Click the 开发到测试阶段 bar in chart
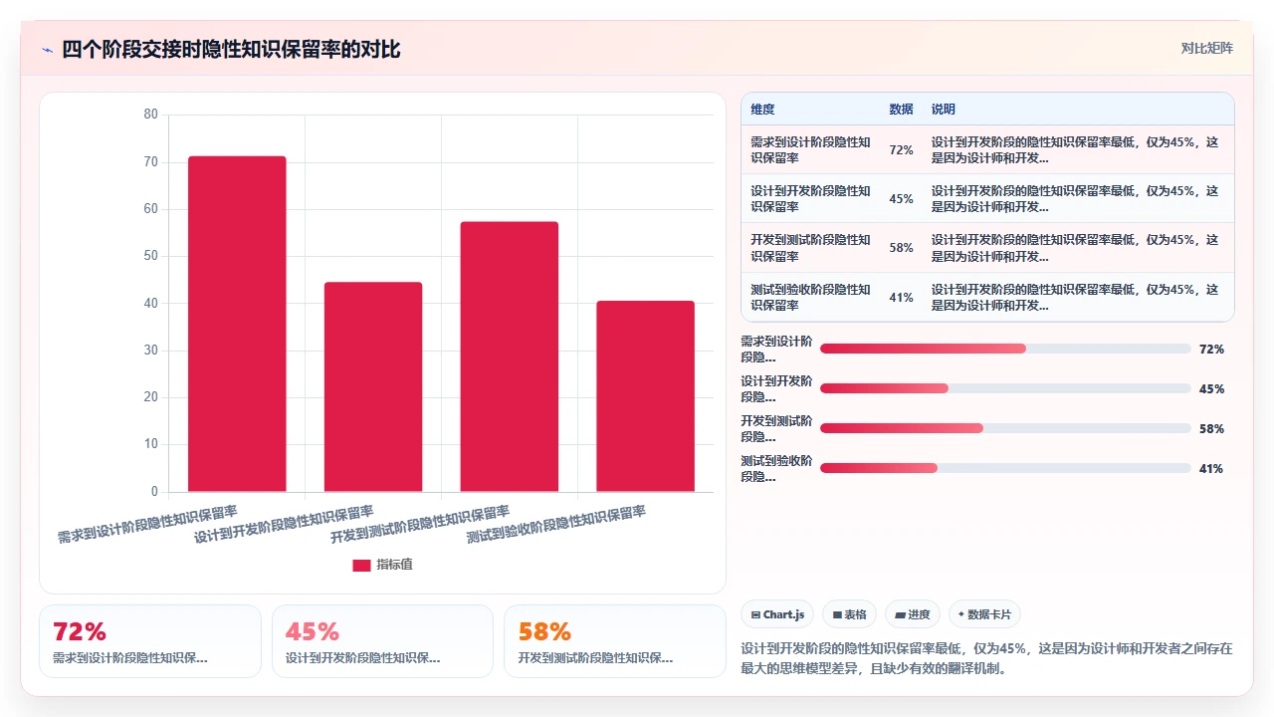Viewport: 1274px width, 717px height. [x=510, y=357]
